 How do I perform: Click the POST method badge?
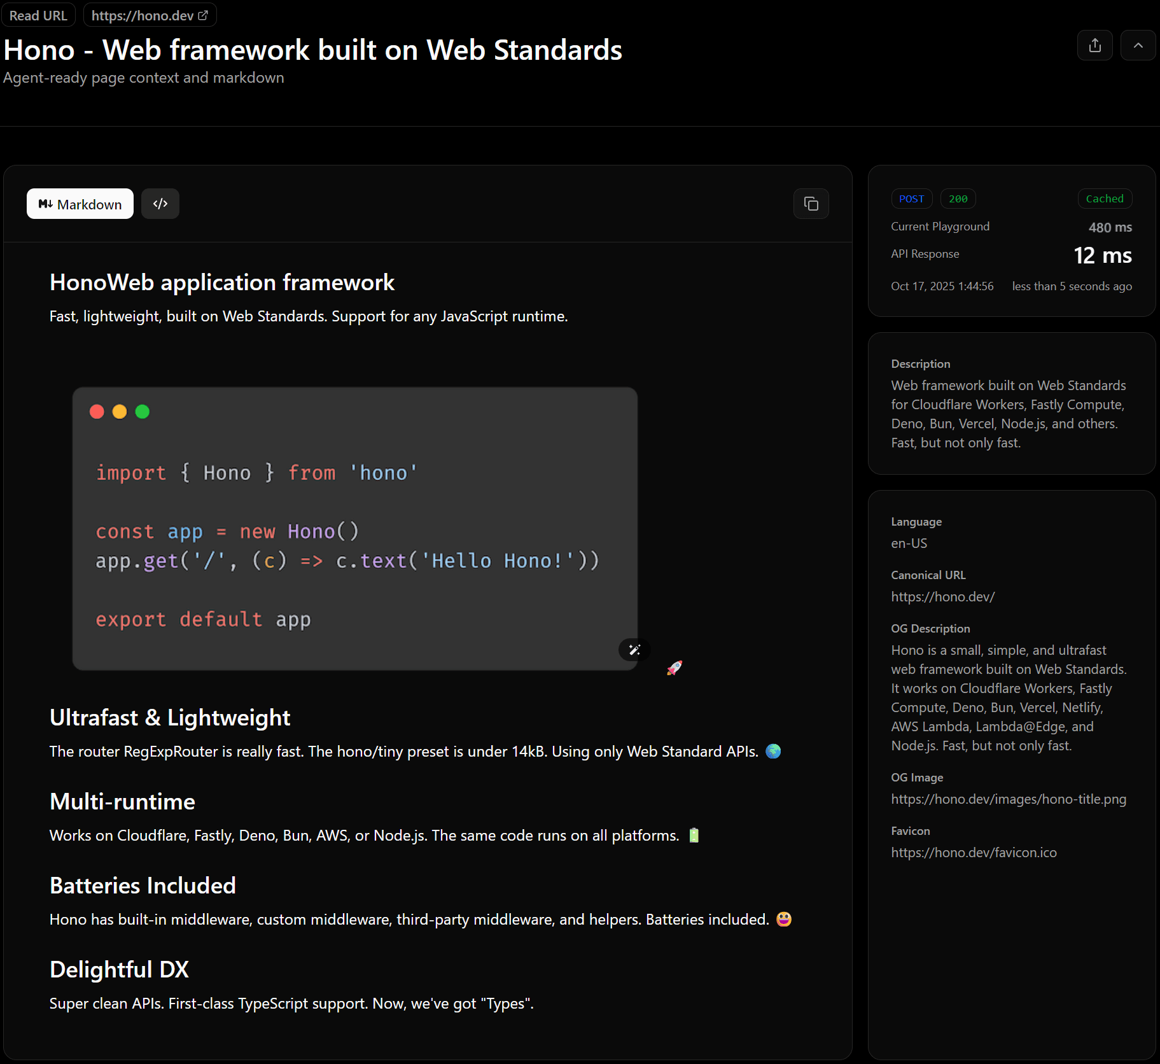click(911, 198)
